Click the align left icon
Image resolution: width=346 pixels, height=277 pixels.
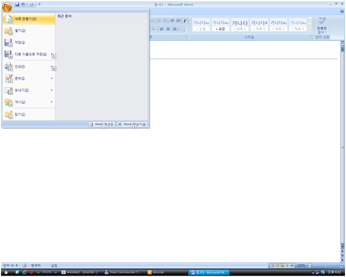(x=162, y=29)
